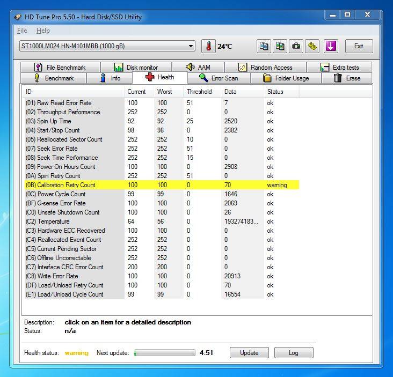
Task: Select (C6) Offline Uncorrectable row
Action: pos(162,258)
